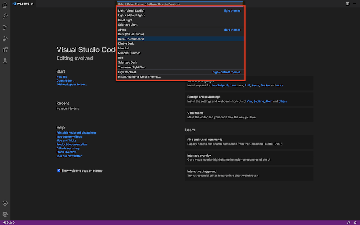Select the Monokai color theme

coord(123,48)
